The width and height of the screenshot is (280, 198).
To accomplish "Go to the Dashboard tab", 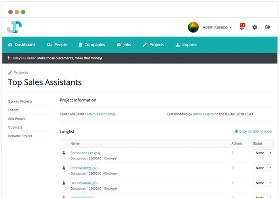I will coord(21,45).
